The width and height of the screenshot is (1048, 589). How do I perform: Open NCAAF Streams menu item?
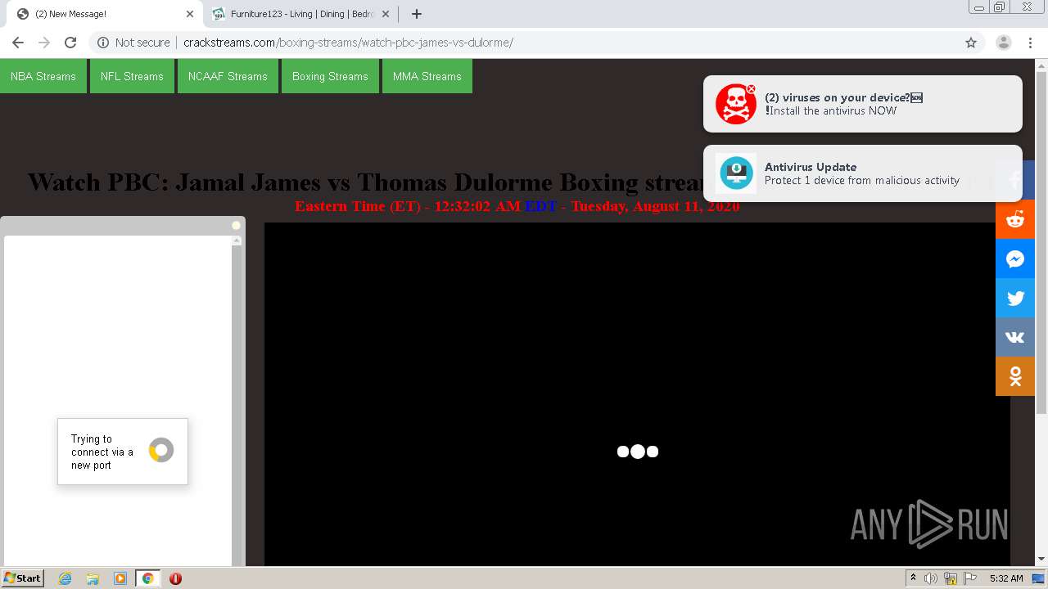pyautogui.click(x=228, y=76)
